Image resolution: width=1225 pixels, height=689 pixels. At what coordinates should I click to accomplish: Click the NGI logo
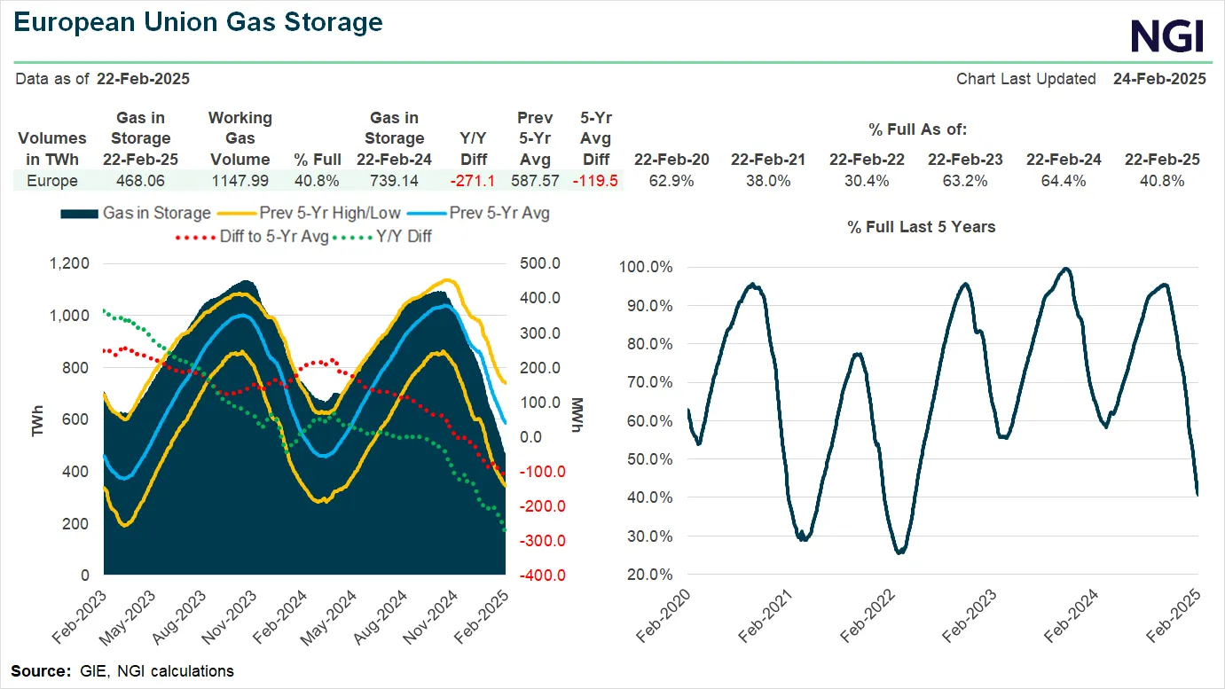click(x=1166, y=35)
